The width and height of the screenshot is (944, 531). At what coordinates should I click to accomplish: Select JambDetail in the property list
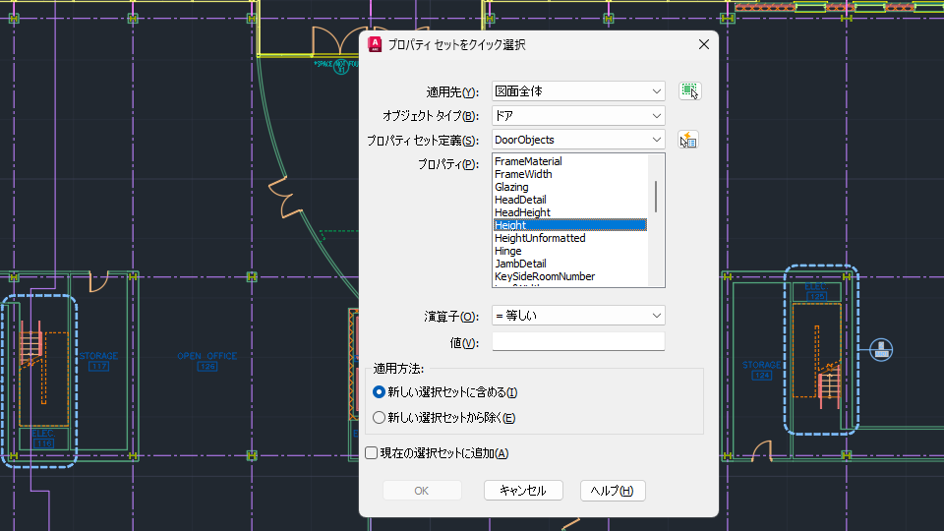pos(570,264)
